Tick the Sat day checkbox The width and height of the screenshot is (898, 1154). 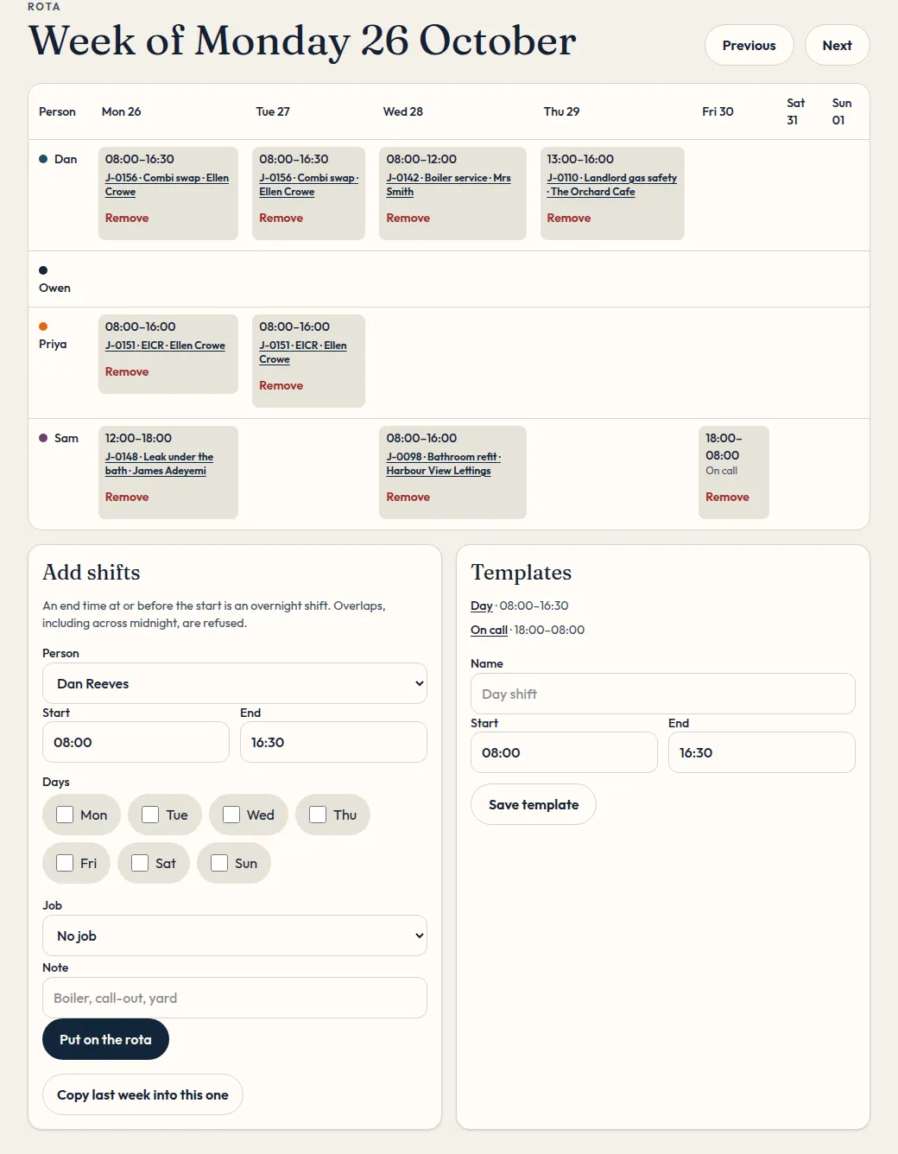click(140, 863)
